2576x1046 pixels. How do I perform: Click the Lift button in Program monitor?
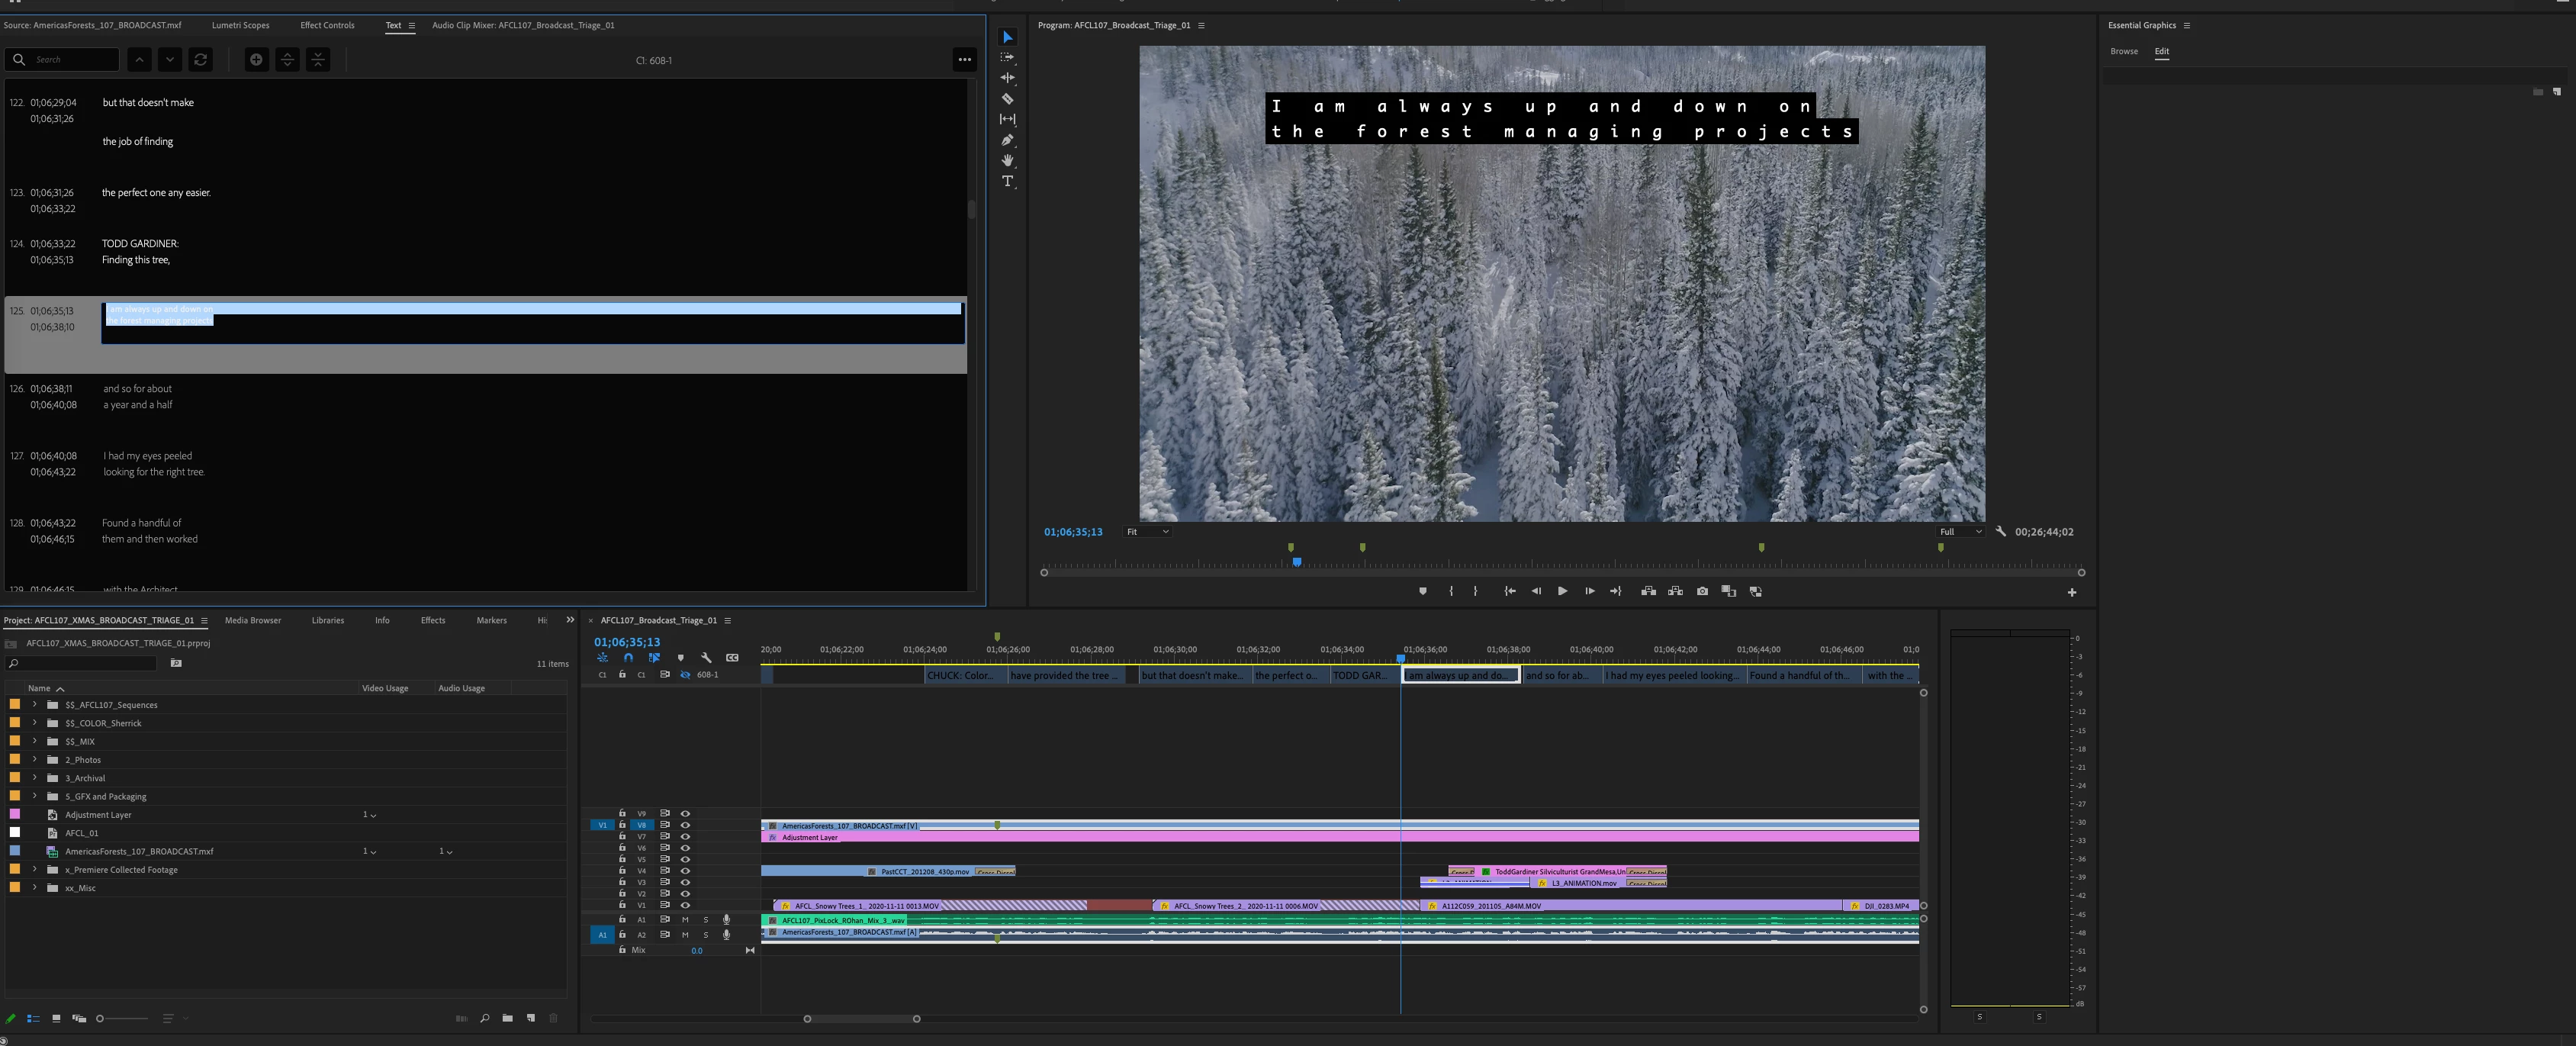point(1648,591)
